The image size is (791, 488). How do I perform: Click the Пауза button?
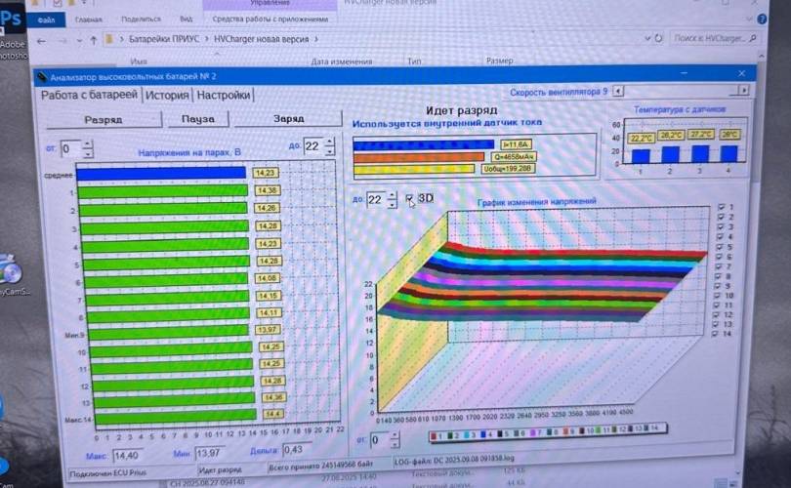(x=197, y=119)
